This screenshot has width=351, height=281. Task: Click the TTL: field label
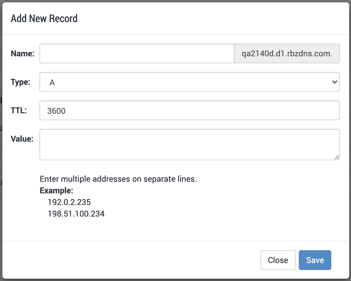[19, 110]
